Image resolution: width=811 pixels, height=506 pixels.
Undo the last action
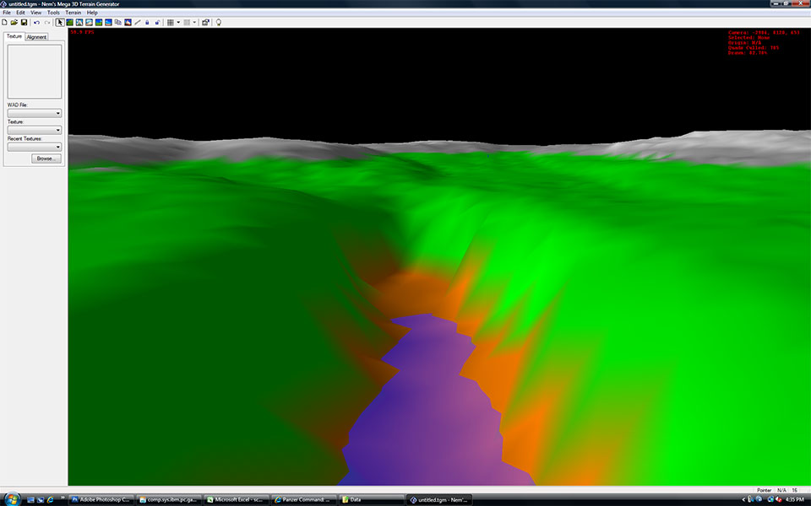[36, 22]
